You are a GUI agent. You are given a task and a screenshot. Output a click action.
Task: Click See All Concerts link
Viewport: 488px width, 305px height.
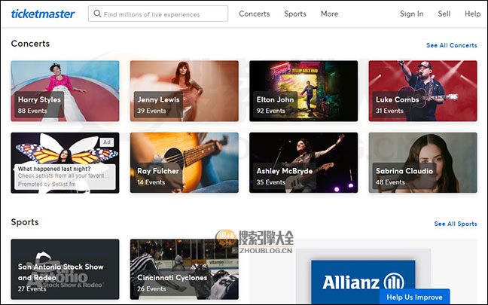[x=451, y=45]
